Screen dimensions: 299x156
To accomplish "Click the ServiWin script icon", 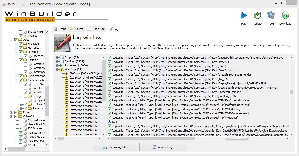I will coord(30,92).
